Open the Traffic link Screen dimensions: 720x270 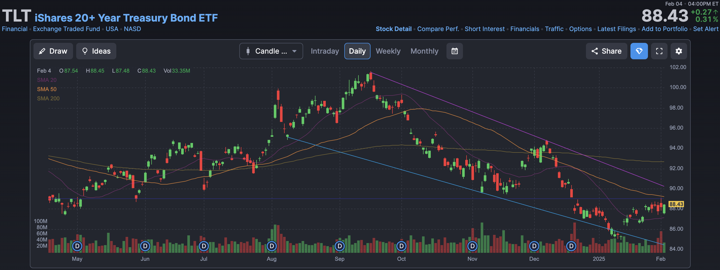click(x=554, y=29)
